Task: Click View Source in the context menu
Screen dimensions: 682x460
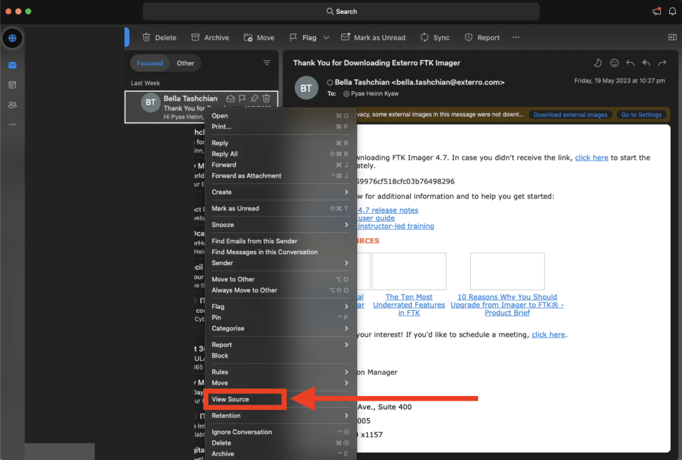Action: point(280,399)
